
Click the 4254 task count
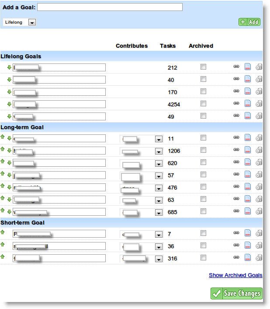tap(173, 105)
